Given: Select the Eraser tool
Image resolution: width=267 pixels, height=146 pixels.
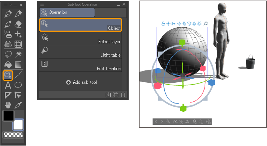Looking at the screenshot, I should click(18, 24).
